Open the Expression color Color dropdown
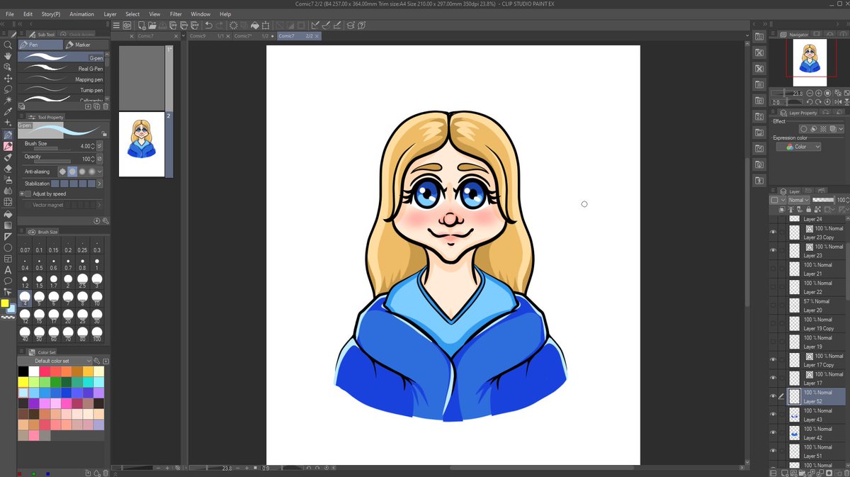Image resolution: width=850 pixels, height=477 pixels. pyautogui.click(x=799, y=146)
